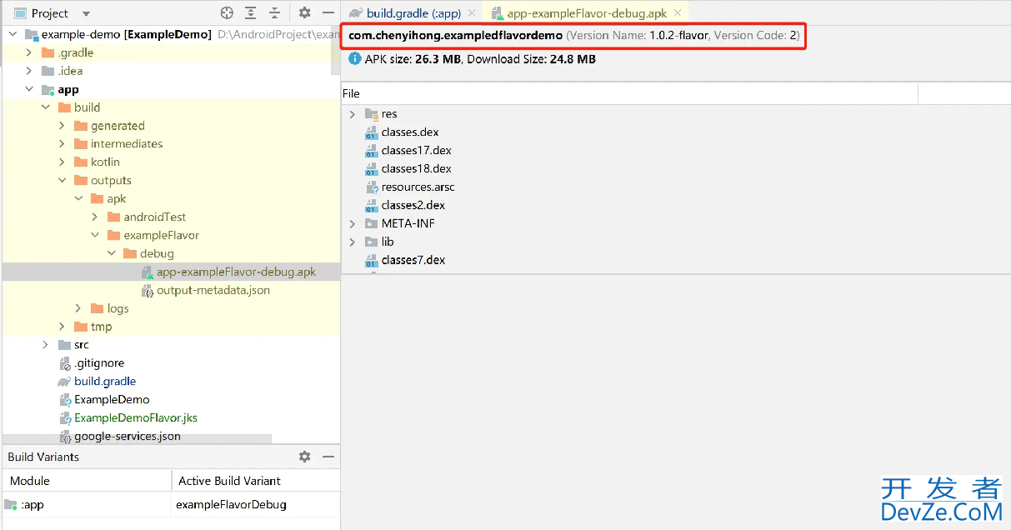
Task: Expand the intermediates folder
Action: pyautogui.click(x=63, y=144)
